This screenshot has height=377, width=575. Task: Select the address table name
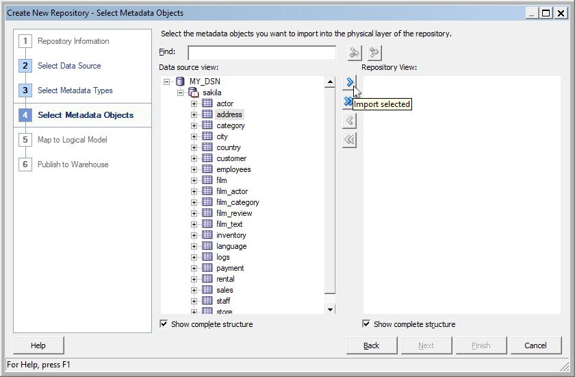[x=229, y=114]
